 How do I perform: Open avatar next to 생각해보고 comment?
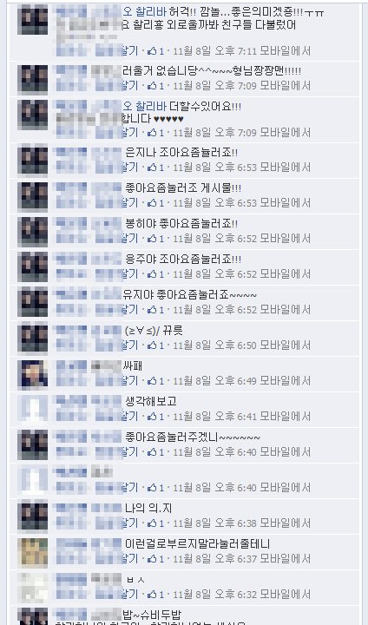pyautogui.click(x=33, y=410)
